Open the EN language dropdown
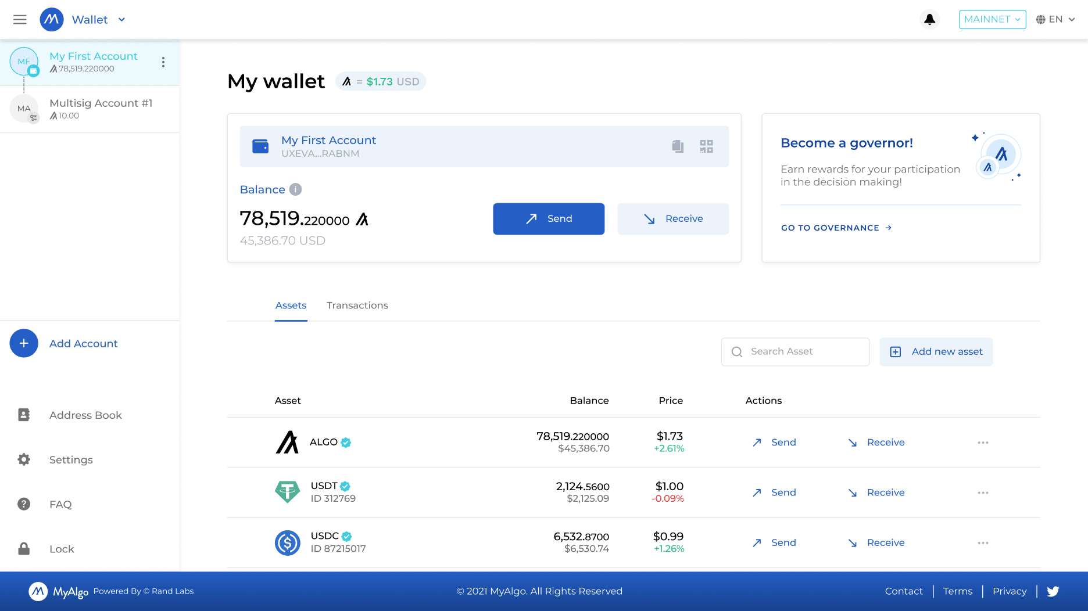This screenshot has height=611, width=1088. [1055, 20]
